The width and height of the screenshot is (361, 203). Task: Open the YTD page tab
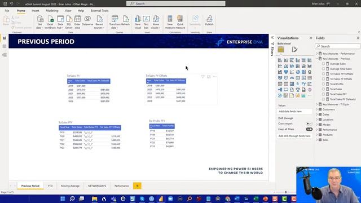50,186
